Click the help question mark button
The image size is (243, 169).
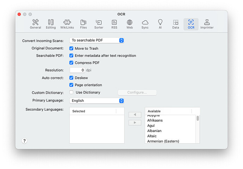[x=24, y=141]
